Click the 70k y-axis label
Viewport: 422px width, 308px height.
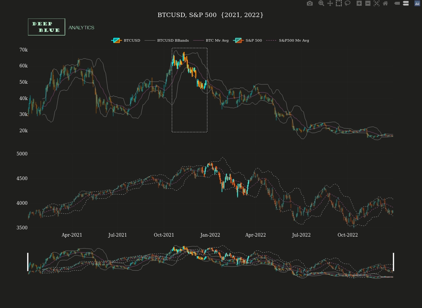click(x=23, y=50)
